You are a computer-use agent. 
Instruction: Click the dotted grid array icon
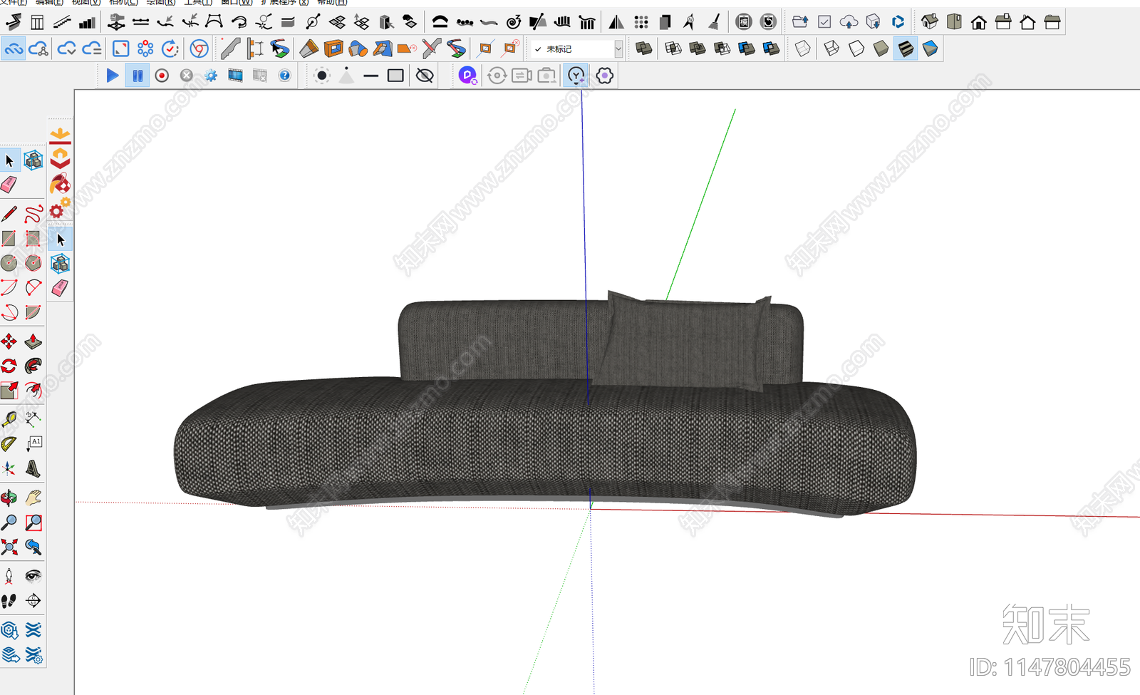[x=641, y=22]
